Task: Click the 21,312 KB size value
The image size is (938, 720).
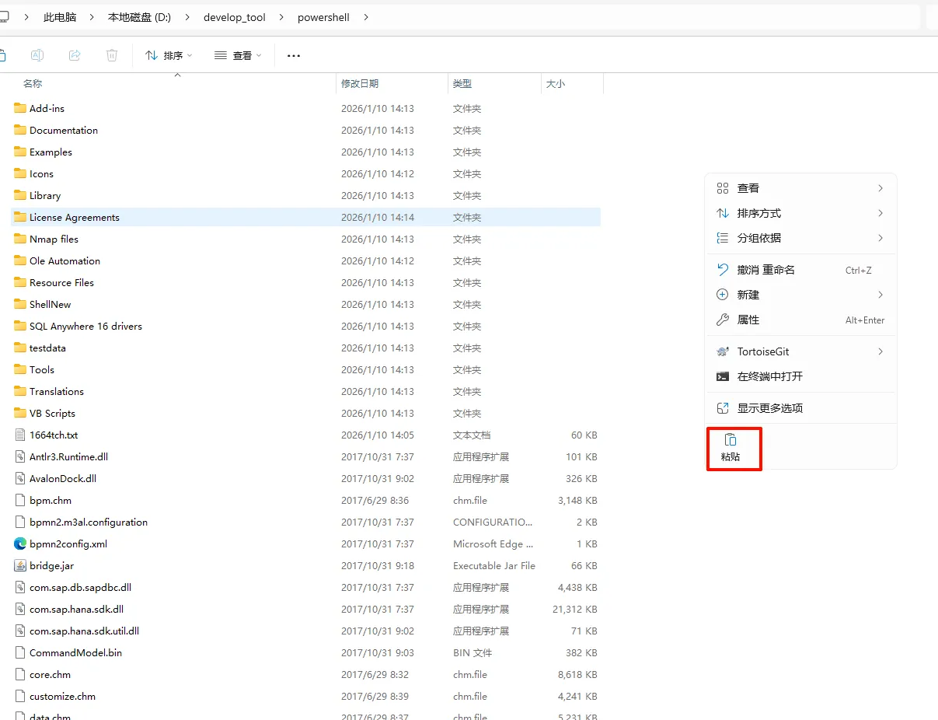Action: [x=575, y=609]
